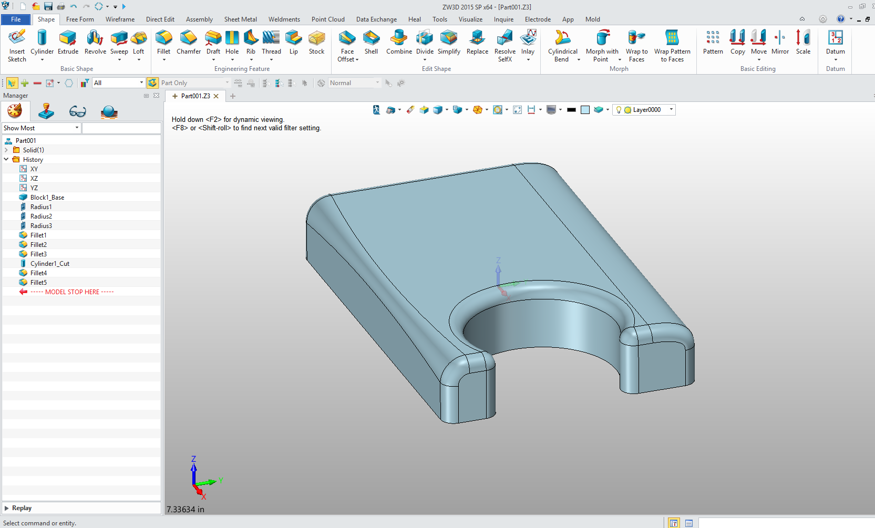
Task: Click the Combine tool
Action: click(x=399, y=42)
